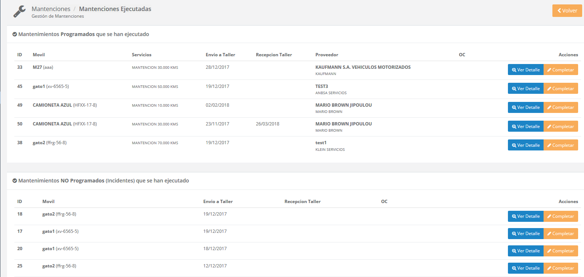Click magnifier icon for ID 38 gato2

(x=514, y=145)
